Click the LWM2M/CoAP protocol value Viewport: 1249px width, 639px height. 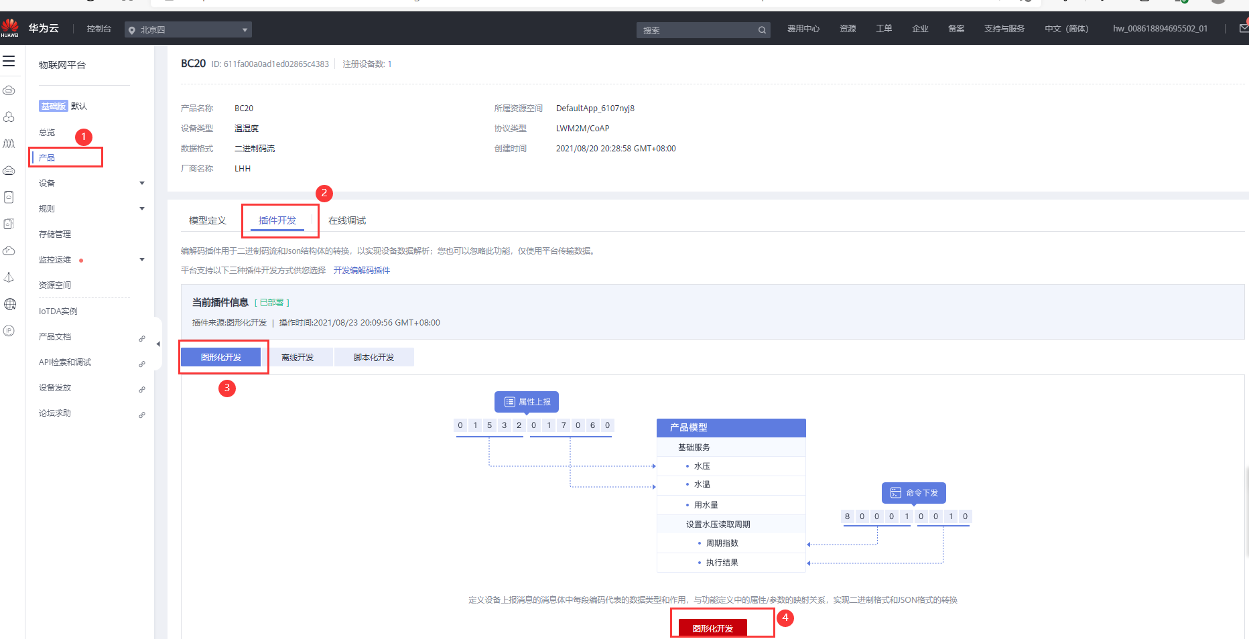(x=582, y=129)
